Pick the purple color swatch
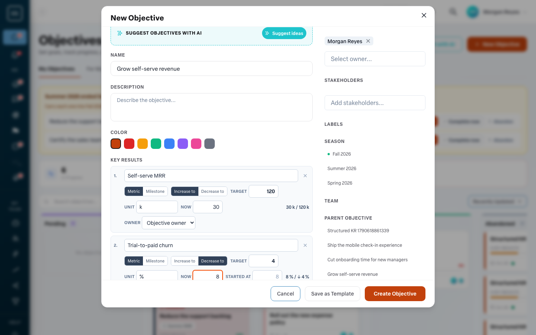Screen dimensions: 536x335 pyautogui.click(x=183, y=144)
